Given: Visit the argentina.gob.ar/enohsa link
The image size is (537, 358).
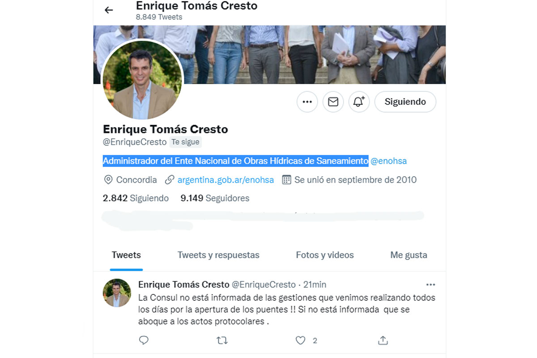Looking at the screenshot, I should pos(226,180).
